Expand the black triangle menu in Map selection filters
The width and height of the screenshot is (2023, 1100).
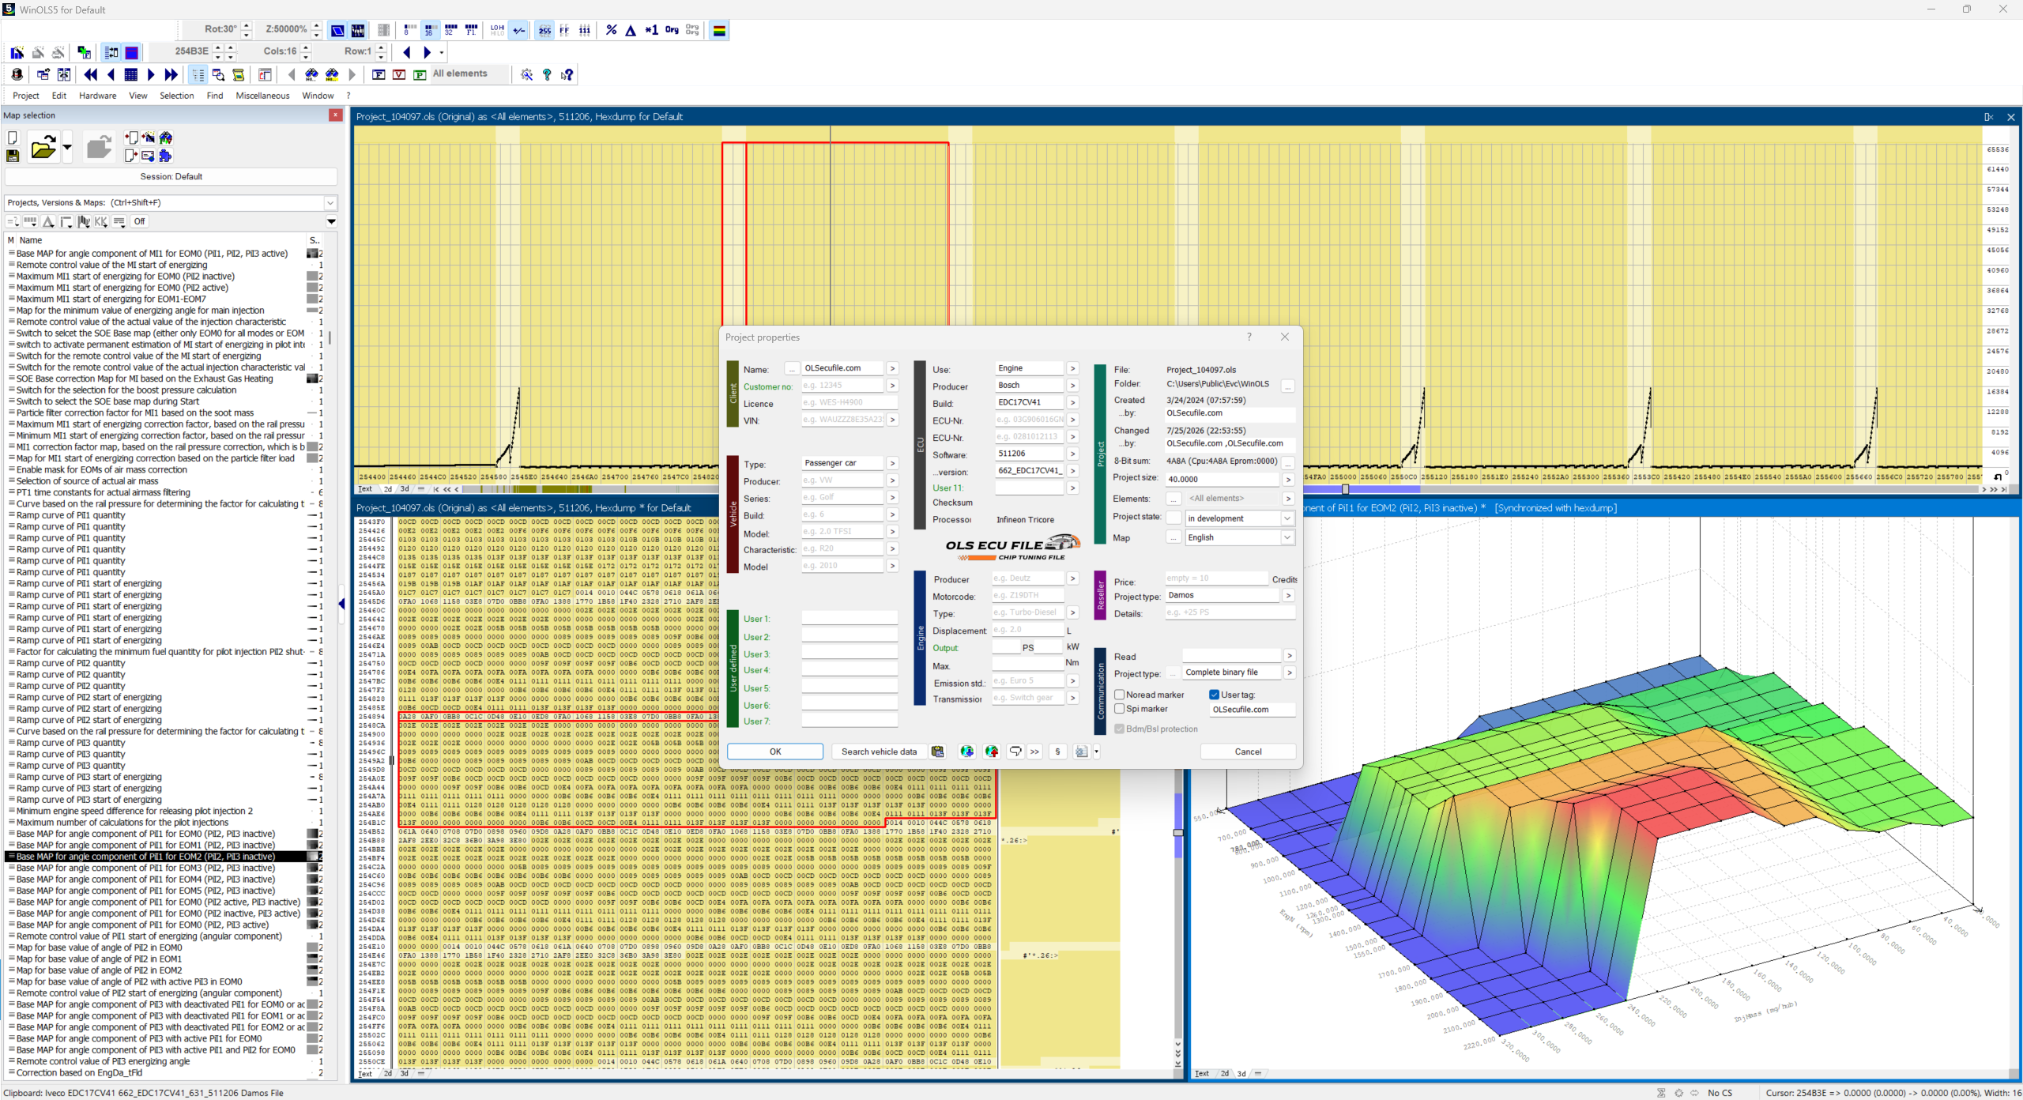point(331,222)
